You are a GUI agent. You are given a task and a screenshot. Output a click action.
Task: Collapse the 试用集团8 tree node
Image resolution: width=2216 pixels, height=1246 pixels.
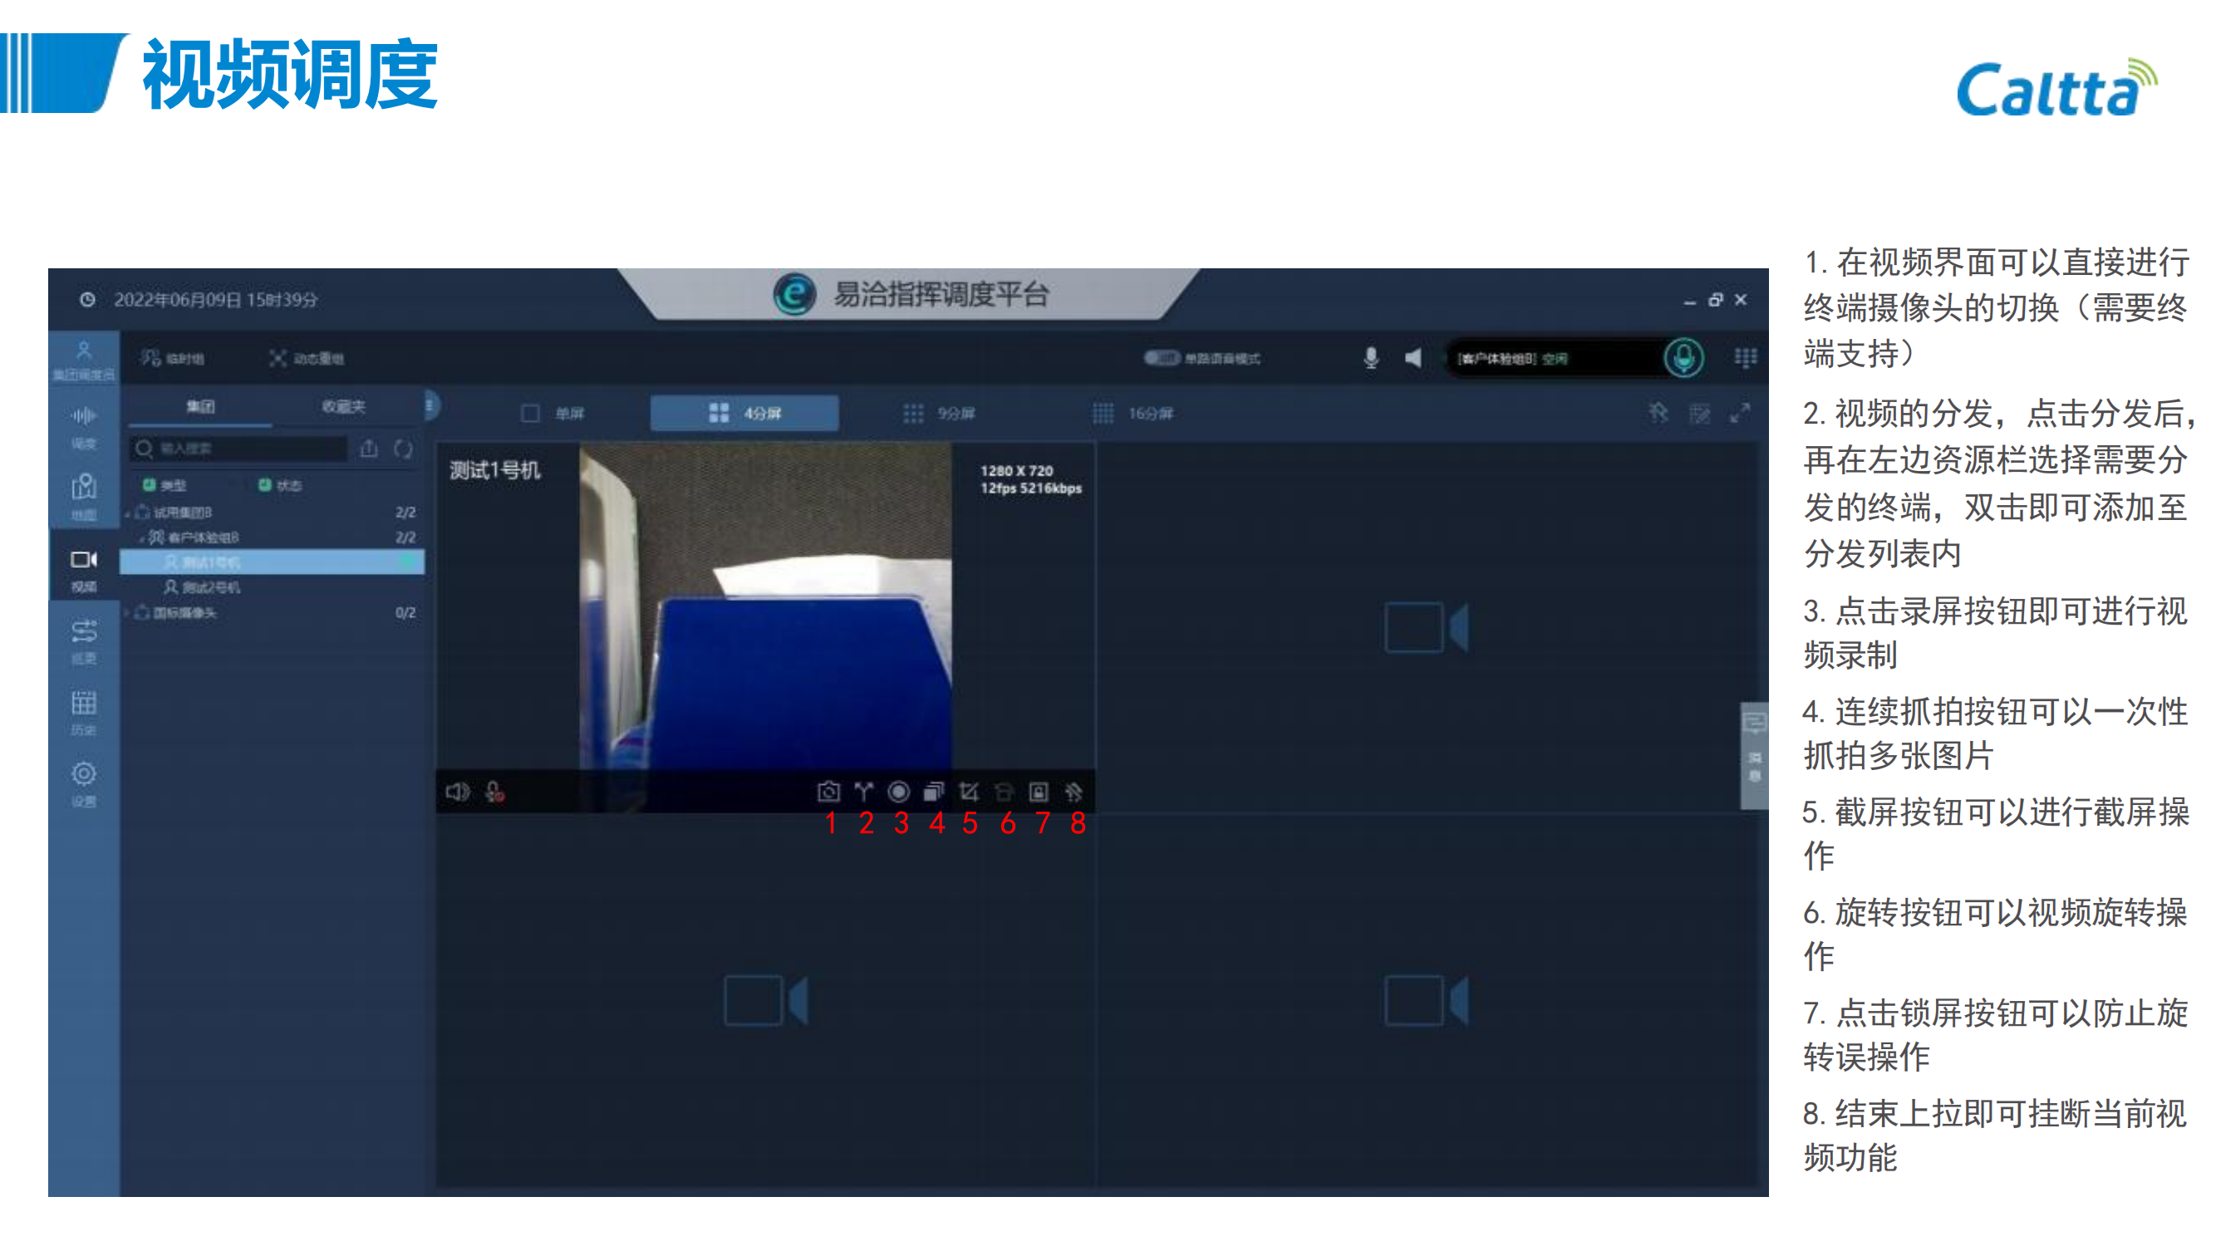127,513
